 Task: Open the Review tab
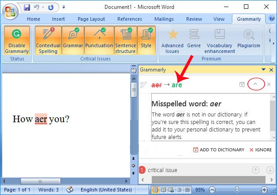(x=194, y=19)
